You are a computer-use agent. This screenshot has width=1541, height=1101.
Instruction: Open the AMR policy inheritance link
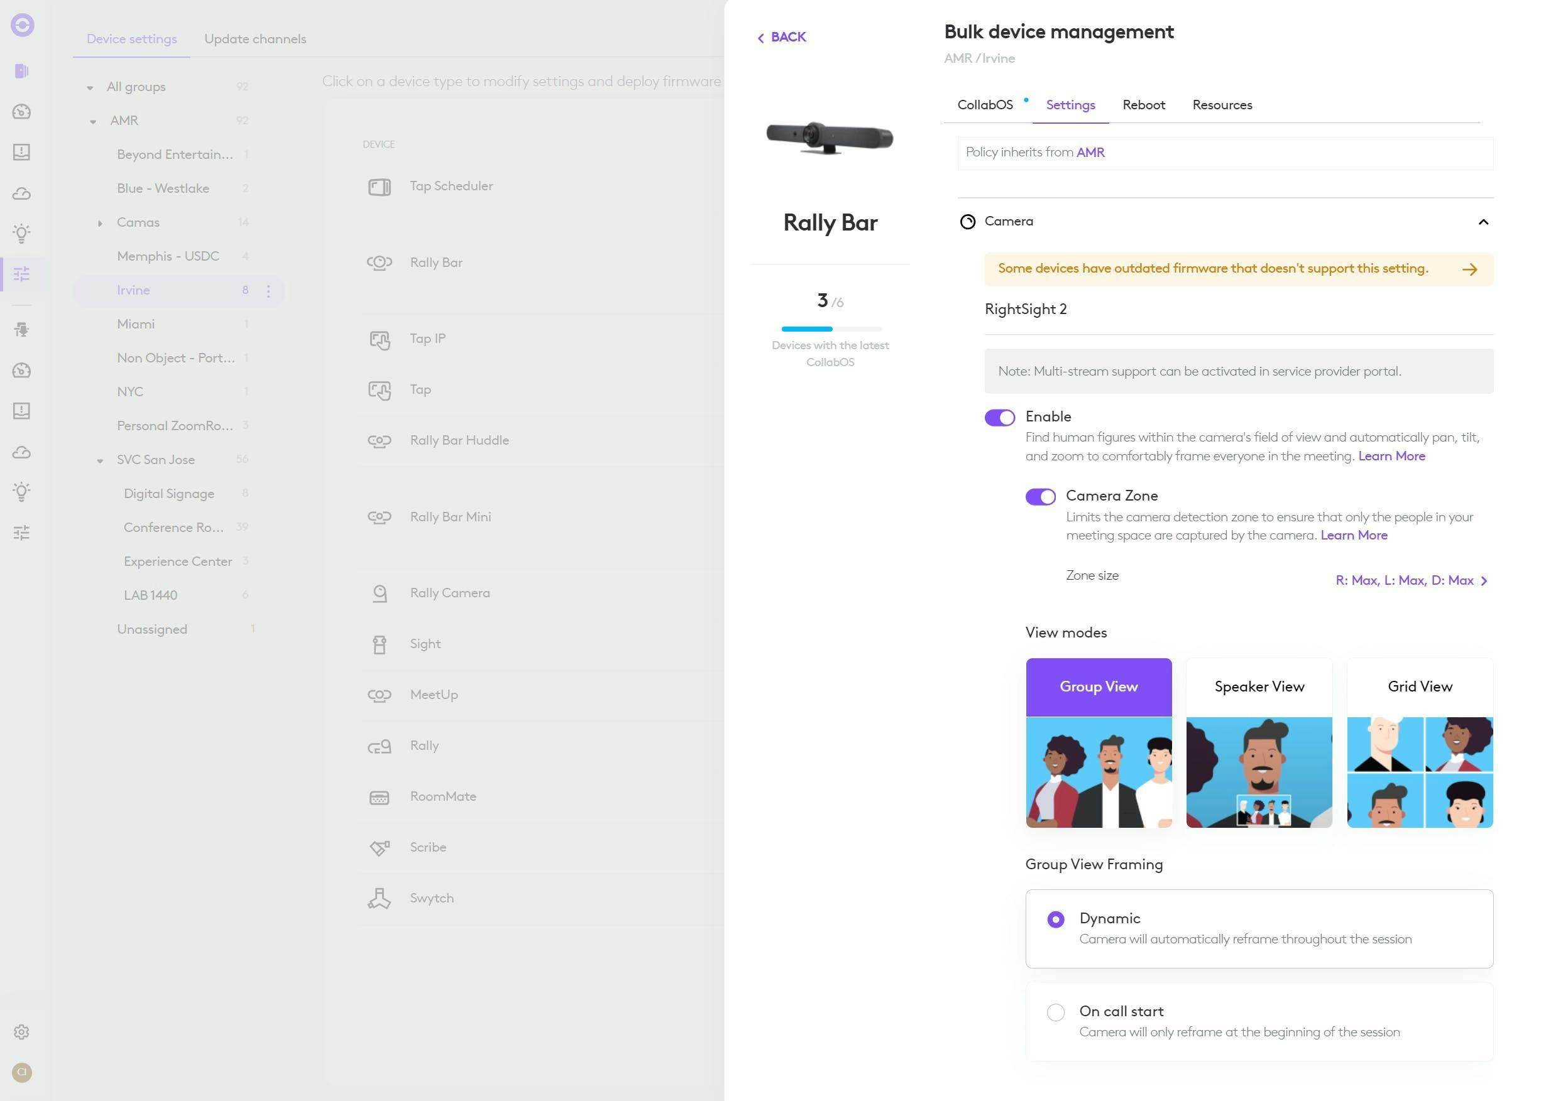tap(1090, 153)
